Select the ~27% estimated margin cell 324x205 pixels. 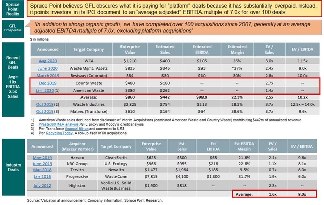point(237,68)
